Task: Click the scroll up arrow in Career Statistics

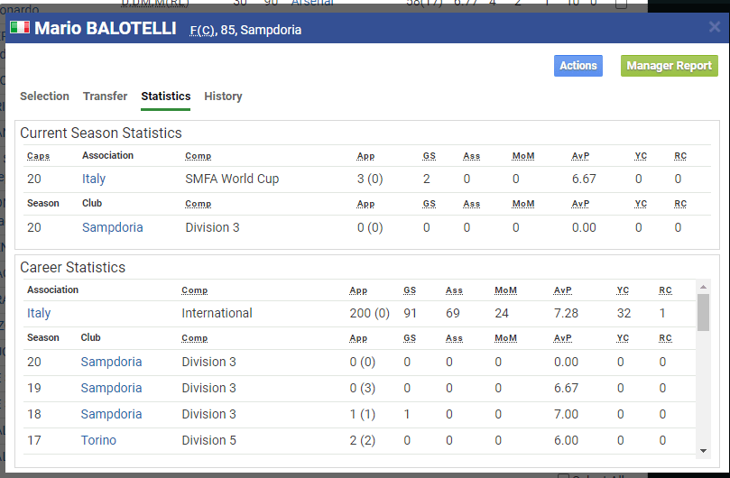Action: point(703,287)
